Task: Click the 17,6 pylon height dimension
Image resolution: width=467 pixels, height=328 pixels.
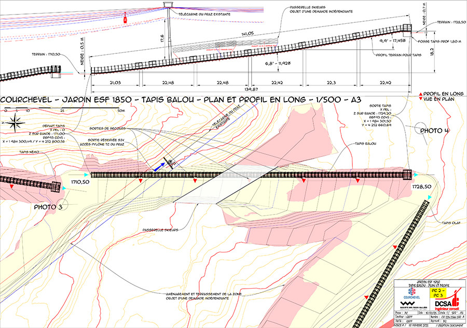Action: click(162, 38)
